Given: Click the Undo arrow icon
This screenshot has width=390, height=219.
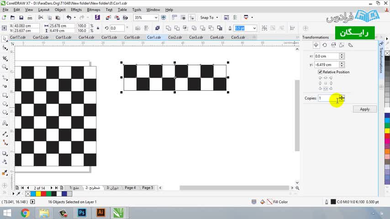Looking at the screenshot, I should 69,17.
